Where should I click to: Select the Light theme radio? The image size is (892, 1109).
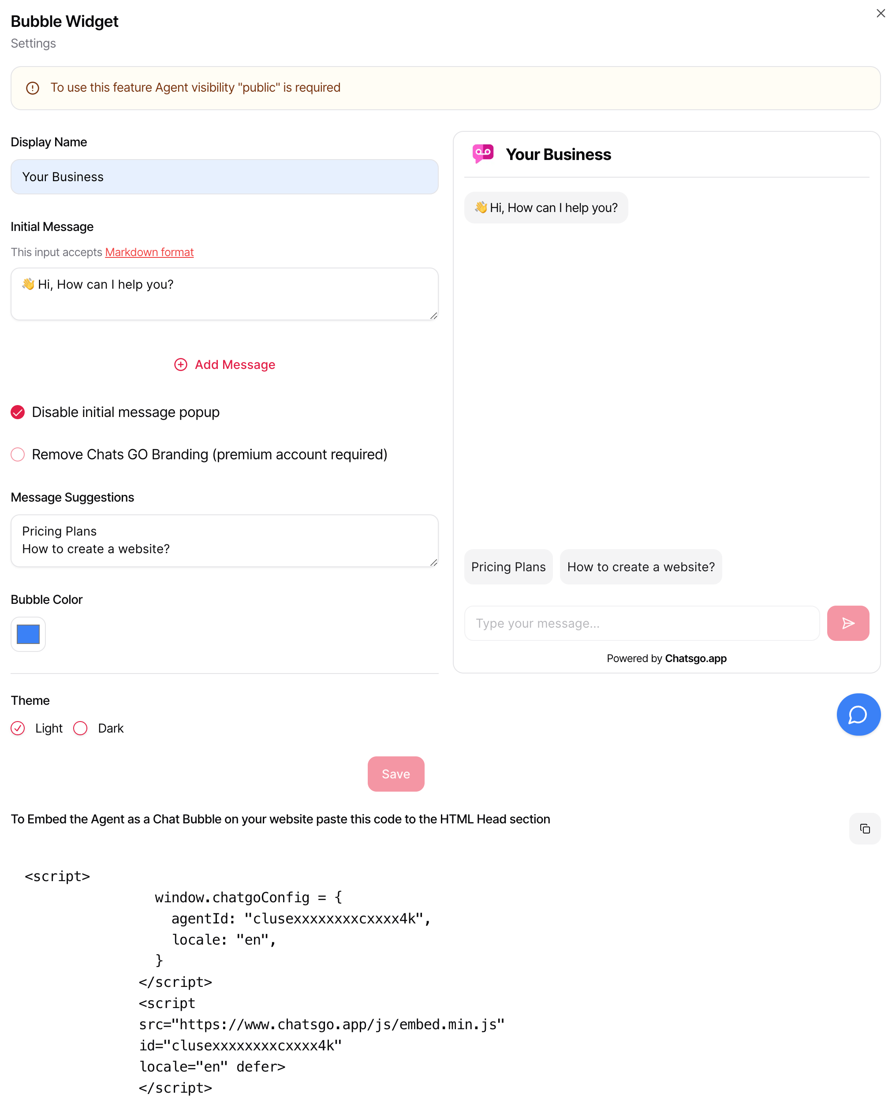pyautogui.click(x=18, y=728)
